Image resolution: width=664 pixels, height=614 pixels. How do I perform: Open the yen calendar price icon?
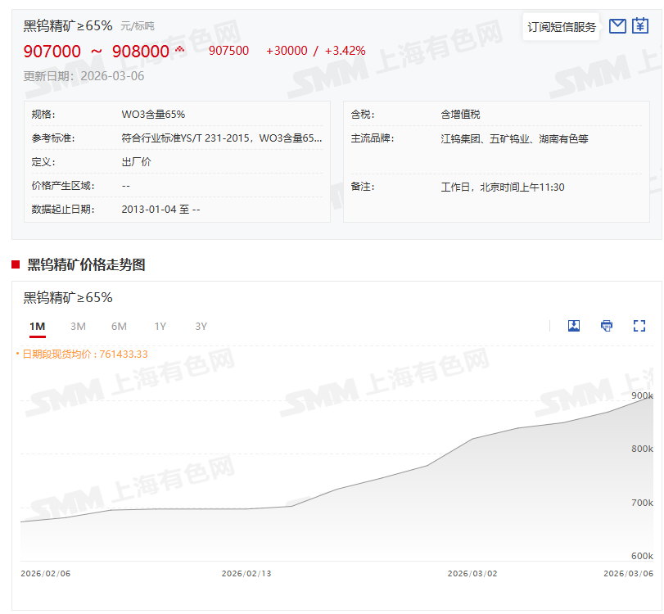click(x=640, y=26)
